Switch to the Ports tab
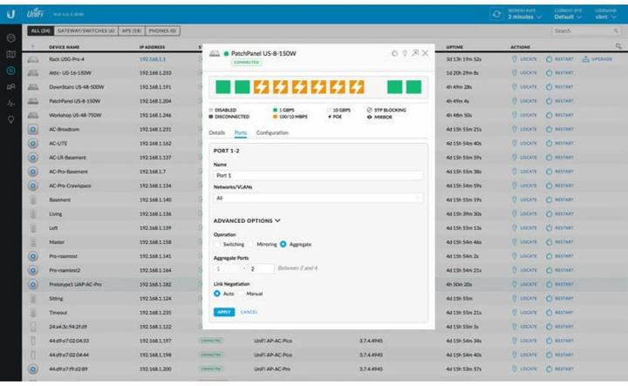Image resolution: width=628 pixels, height=386 pixels. pyautogui.click(x=241, y=132)
